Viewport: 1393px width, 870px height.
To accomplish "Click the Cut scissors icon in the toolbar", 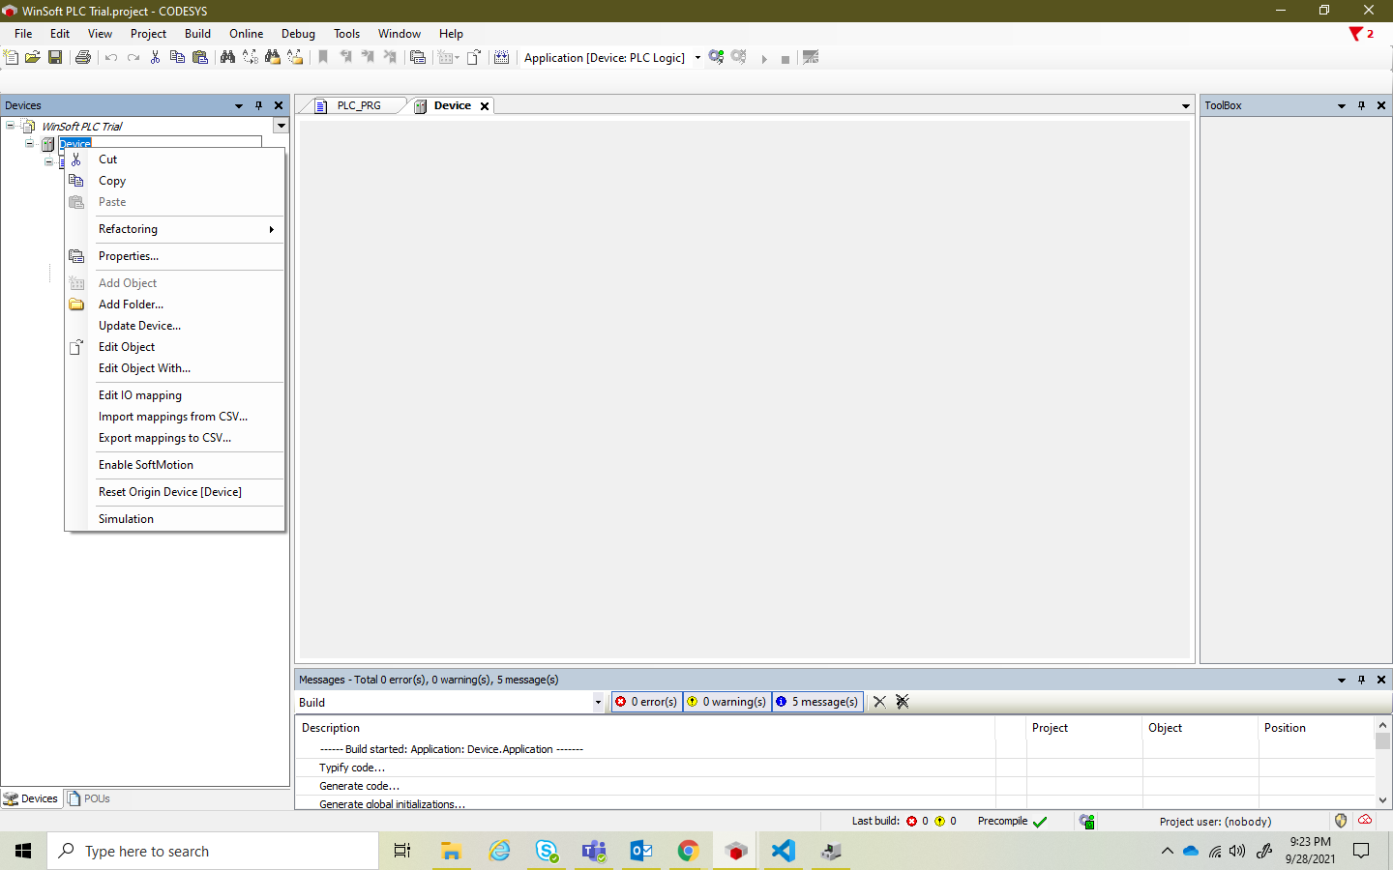I will pos(155,58).
